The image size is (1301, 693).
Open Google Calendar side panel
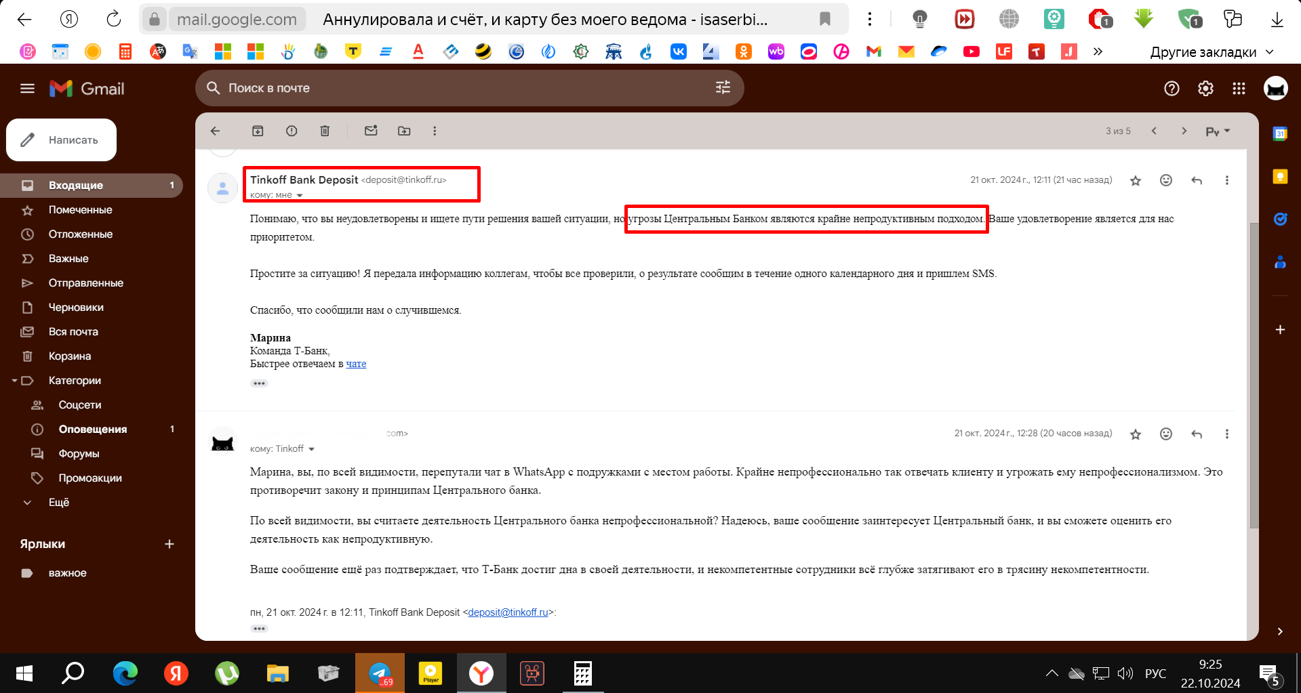click(x=1280, y=133)
